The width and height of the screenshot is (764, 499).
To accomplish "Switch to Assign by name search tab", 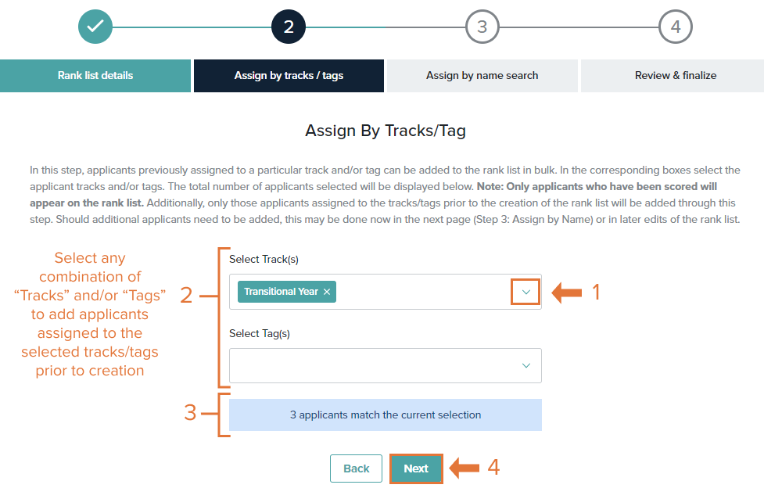I will (482, 76).
